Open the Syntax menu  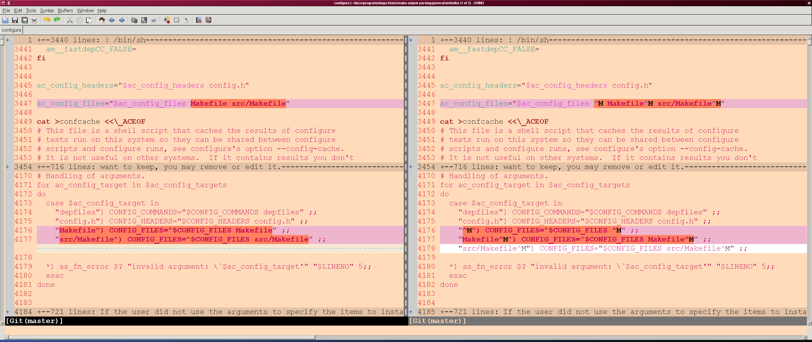click(47, 10)
